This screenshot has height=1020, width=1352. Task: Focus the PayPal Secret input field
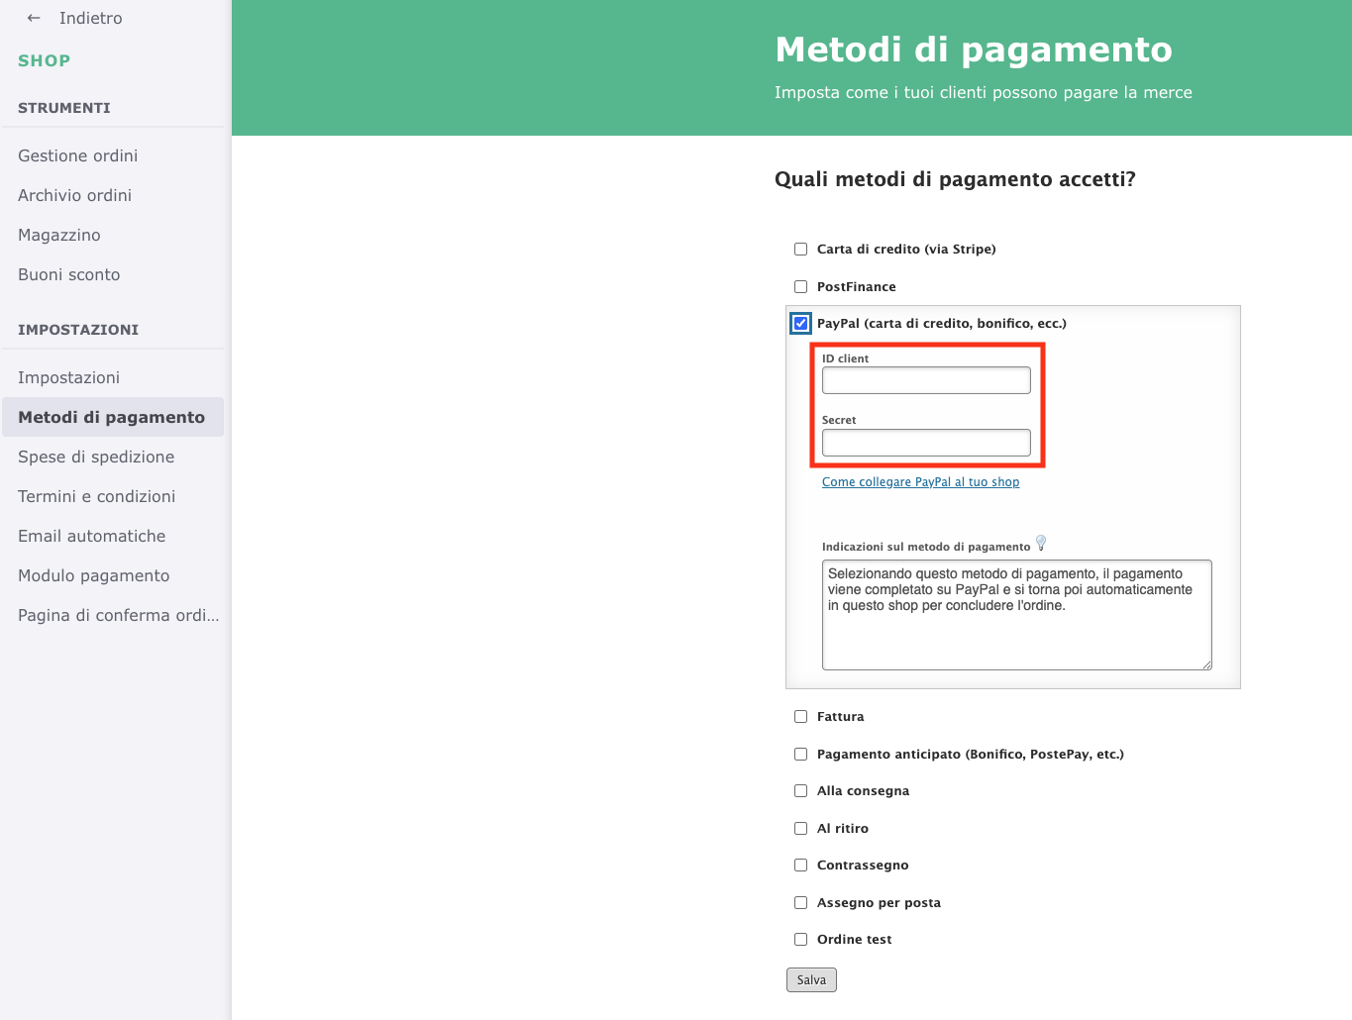[926, 443]
